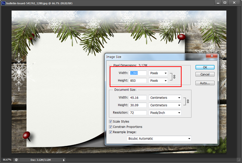Click the 66.67% zoom field in the status bar
Viewport: 242px width, 163px height.
[7, 160]
